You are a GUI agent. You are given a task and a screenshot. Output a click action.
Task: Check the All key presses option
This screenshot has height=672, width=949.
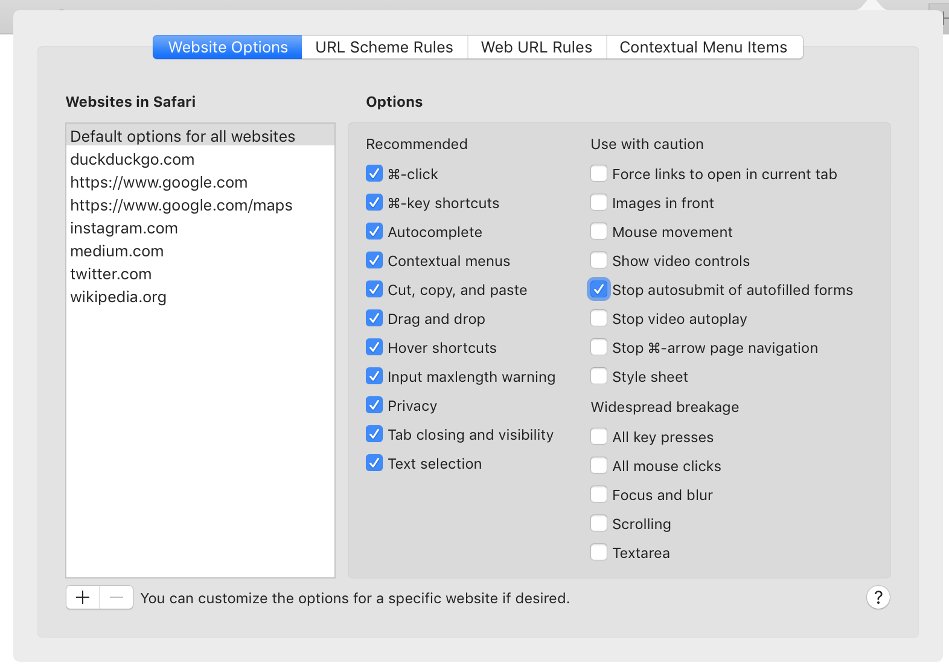click(598, 437)
